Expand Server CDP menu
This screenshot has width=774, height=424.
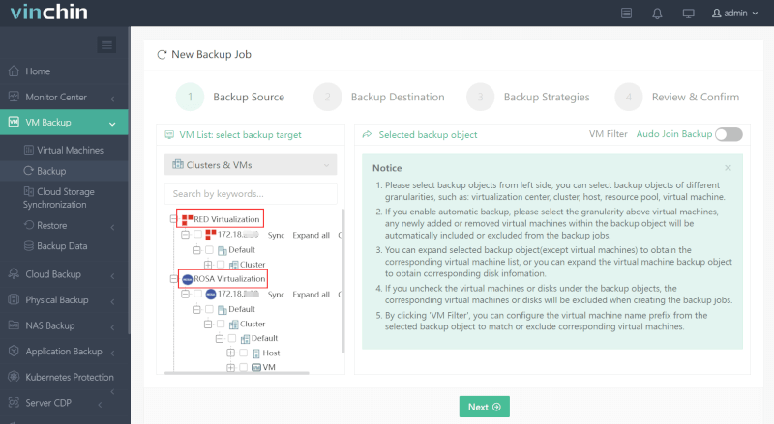click(64, 403)
